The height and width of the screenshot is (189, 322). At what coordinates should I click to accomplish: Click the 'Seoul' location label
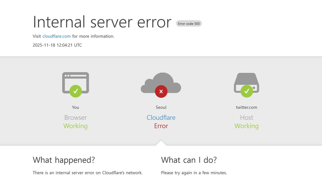(161, 107)
